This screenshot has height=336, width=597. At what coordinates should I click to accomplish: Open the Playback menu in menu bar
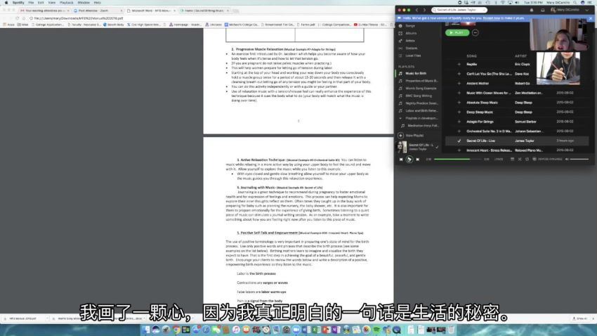coord(66,3)
